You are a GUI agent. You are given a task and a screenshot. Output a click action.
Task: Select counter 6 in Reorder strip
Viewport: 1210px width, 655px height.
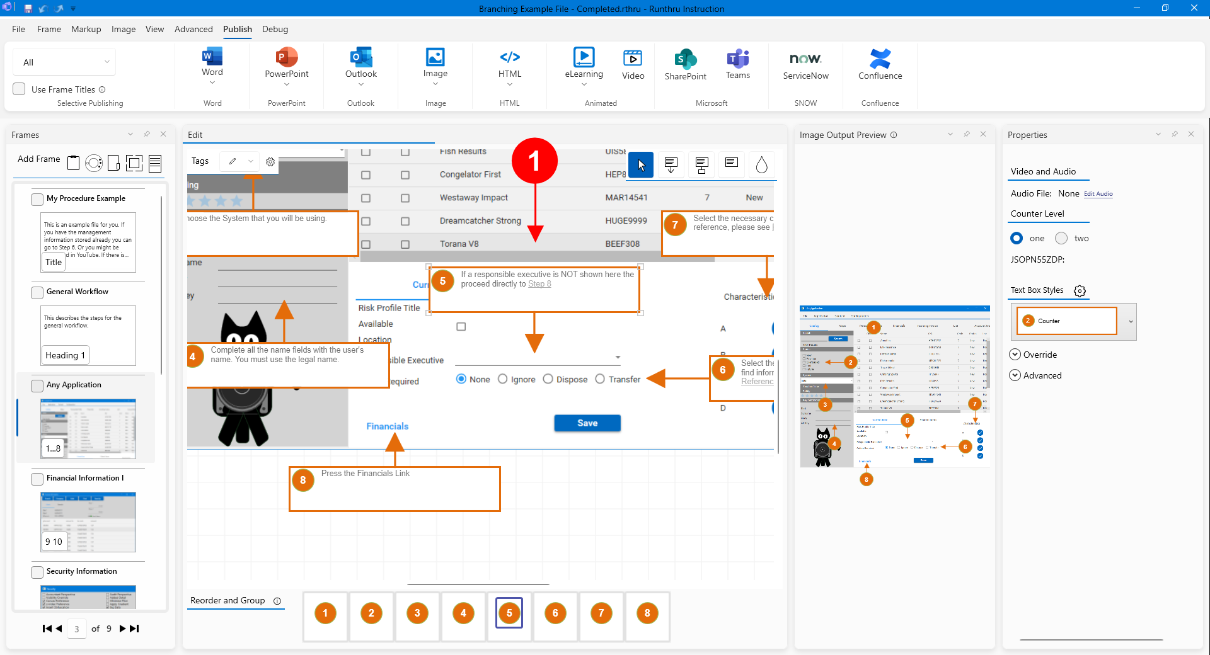555,613
